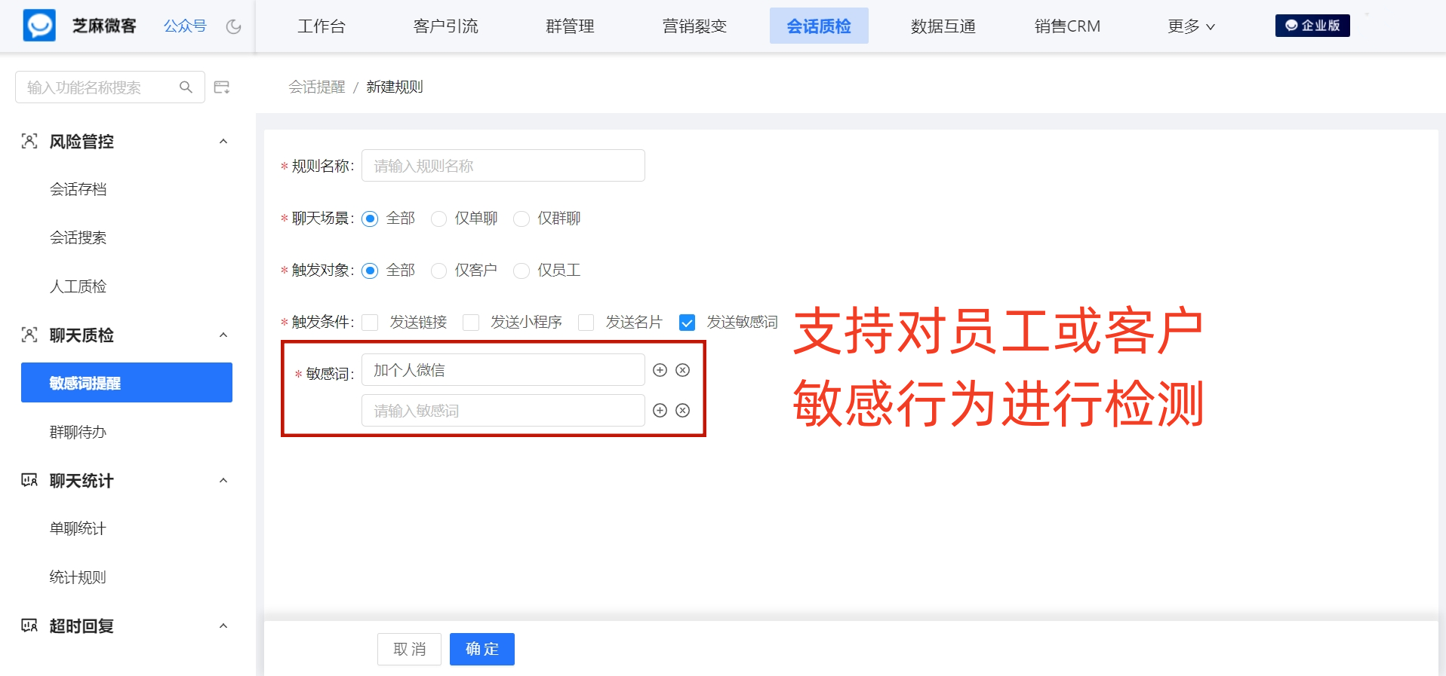This screenshot has height=676, width=1446.
Task: Open the 群管理 tab
Action: 570,26
